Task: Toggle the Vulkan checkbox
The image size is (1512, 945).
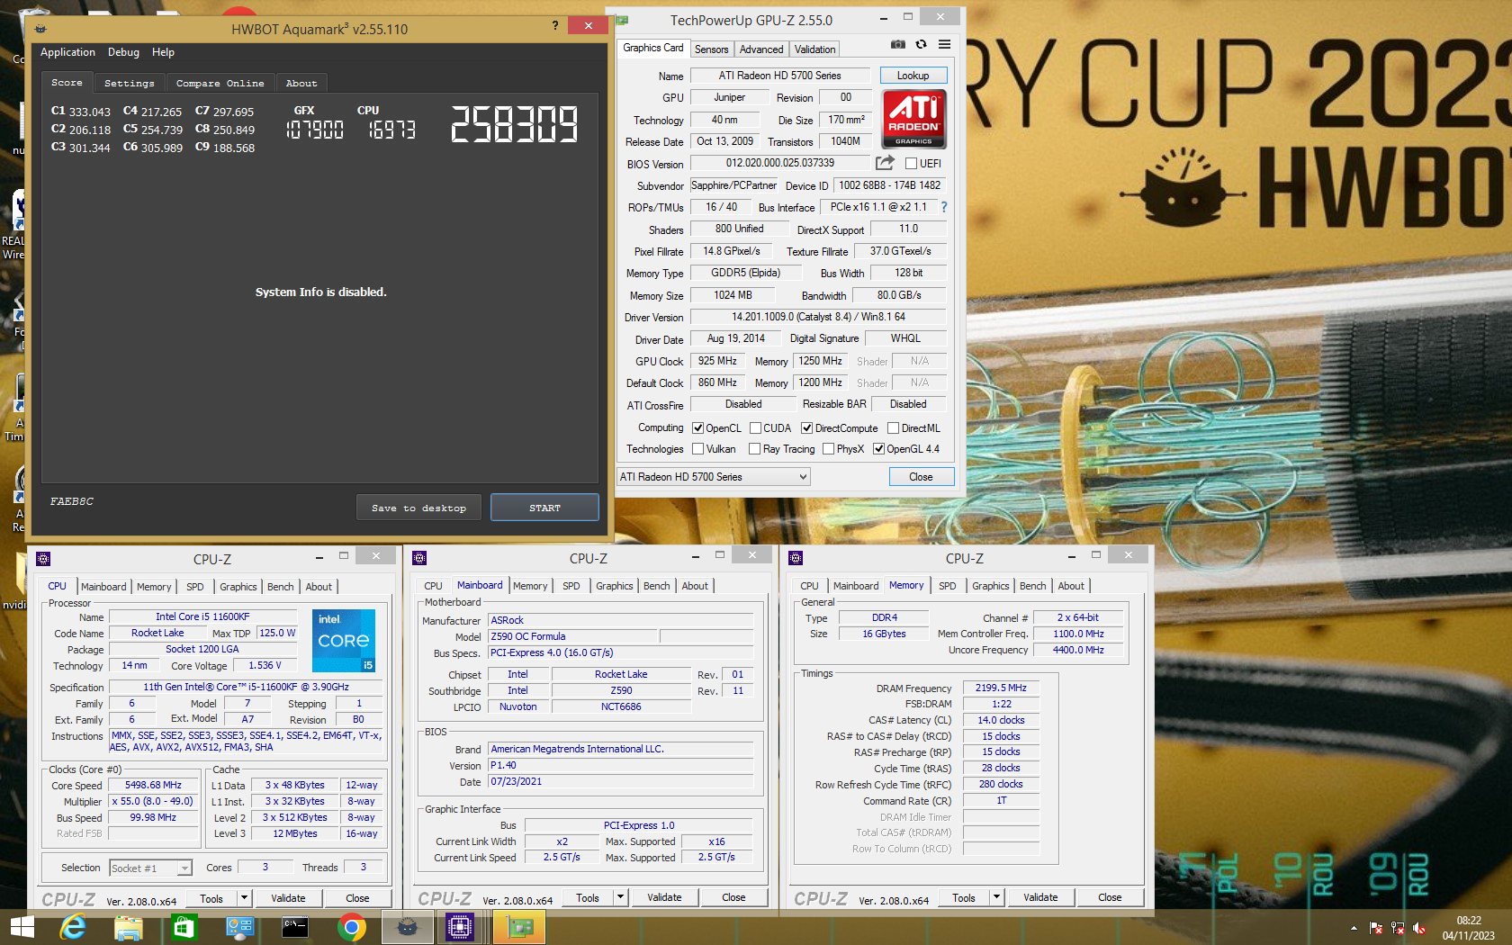Action: coord(697,449)
